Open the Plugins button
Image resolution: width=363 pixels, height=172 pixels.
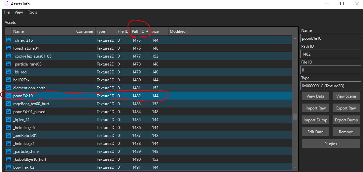tap(331, 144)
